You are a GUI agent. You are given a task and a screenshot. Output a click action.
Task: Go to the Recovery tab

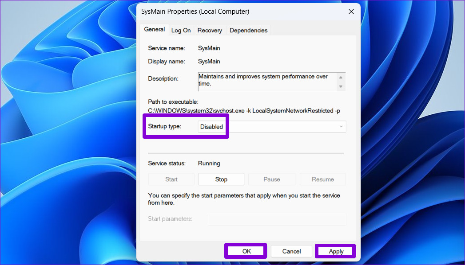pos(210,31)
